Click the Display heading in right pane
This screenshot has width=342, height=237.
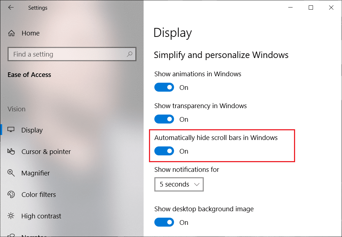click(173, 33)
